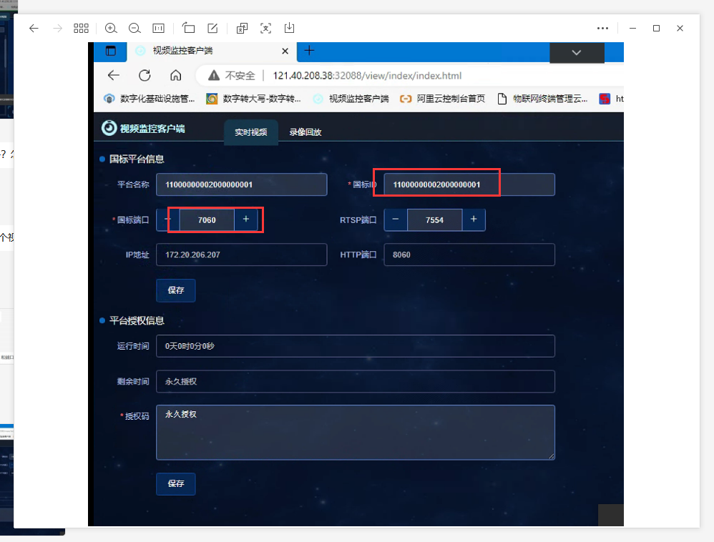The height and width of the screenshot is (542, 714).
Task: Open the thumbnail grid view
Action: (x=81, y=28)
